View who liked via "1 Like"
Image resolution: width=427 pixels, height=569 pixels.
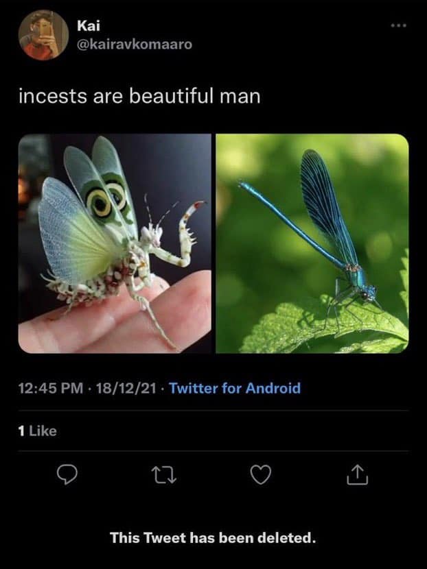pos(38,431)
